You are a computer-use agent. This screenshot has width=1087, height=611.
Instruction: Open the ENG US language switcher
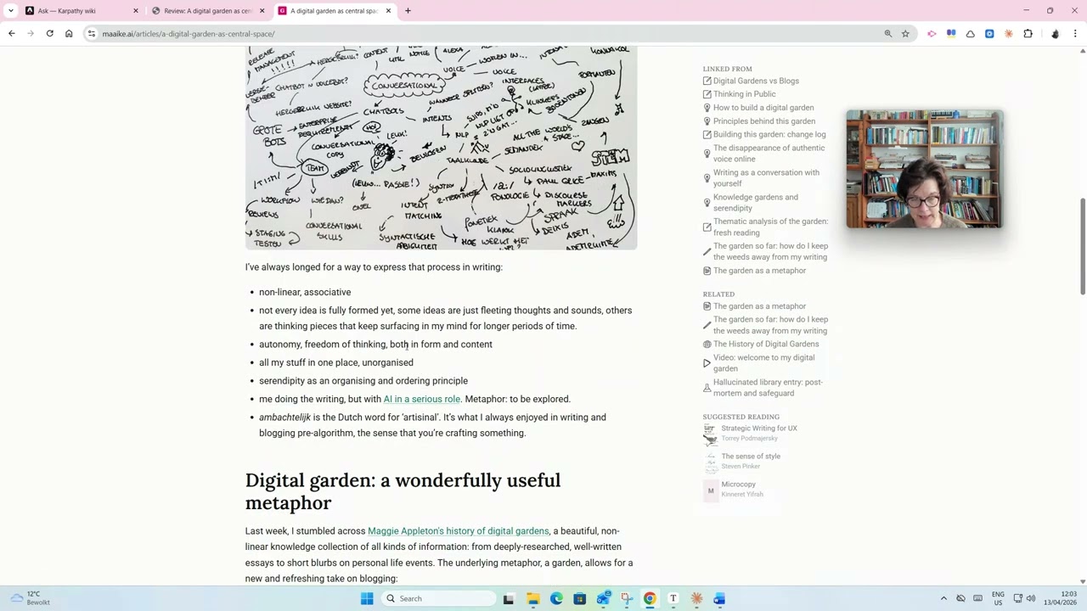point(998,598)
